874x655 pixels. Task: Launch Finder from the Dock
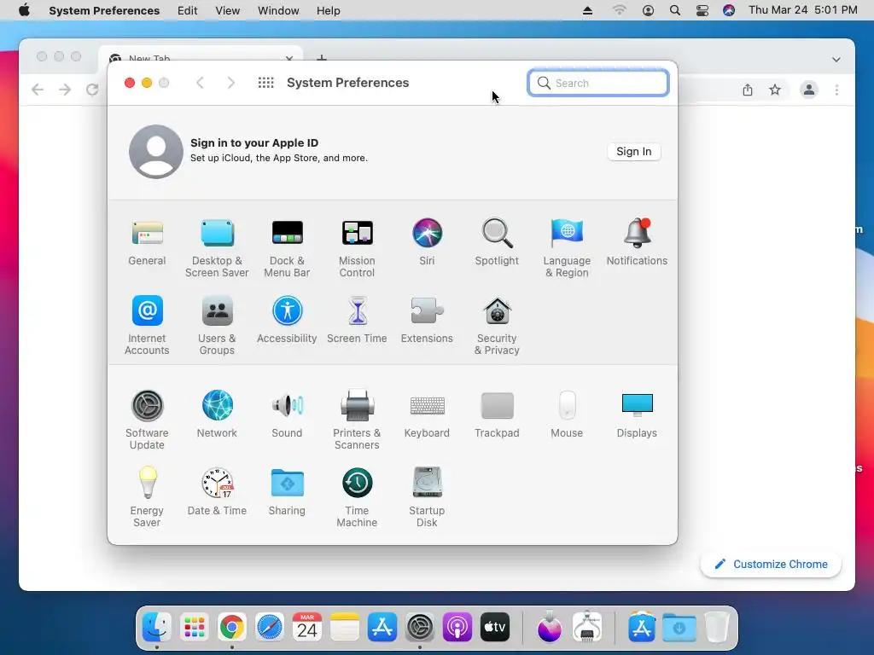tap(157, 628)
